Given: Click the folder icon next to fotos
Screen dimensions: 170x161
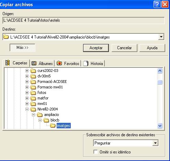Looking at the screenshot, I should pyautogui.click(x=33, y=93).
